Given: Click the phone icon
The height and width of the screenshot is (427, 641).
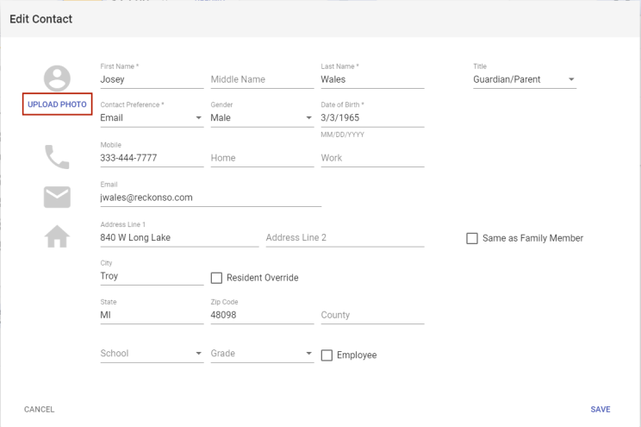Looking at the screenshot, I should pos(57,157).
